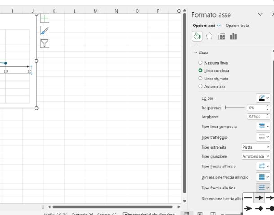Click the horizontal scrollbar thumb

113,207
